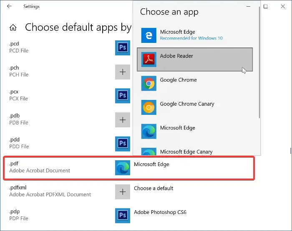This screenshot has height=231, width=292.
Task: Click the 'Recommended for Windows 10' text
Action: tap(191, 38)
